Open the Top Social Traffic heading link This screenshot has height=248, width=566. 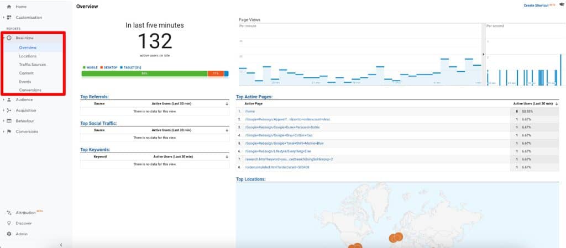[98, 123]
